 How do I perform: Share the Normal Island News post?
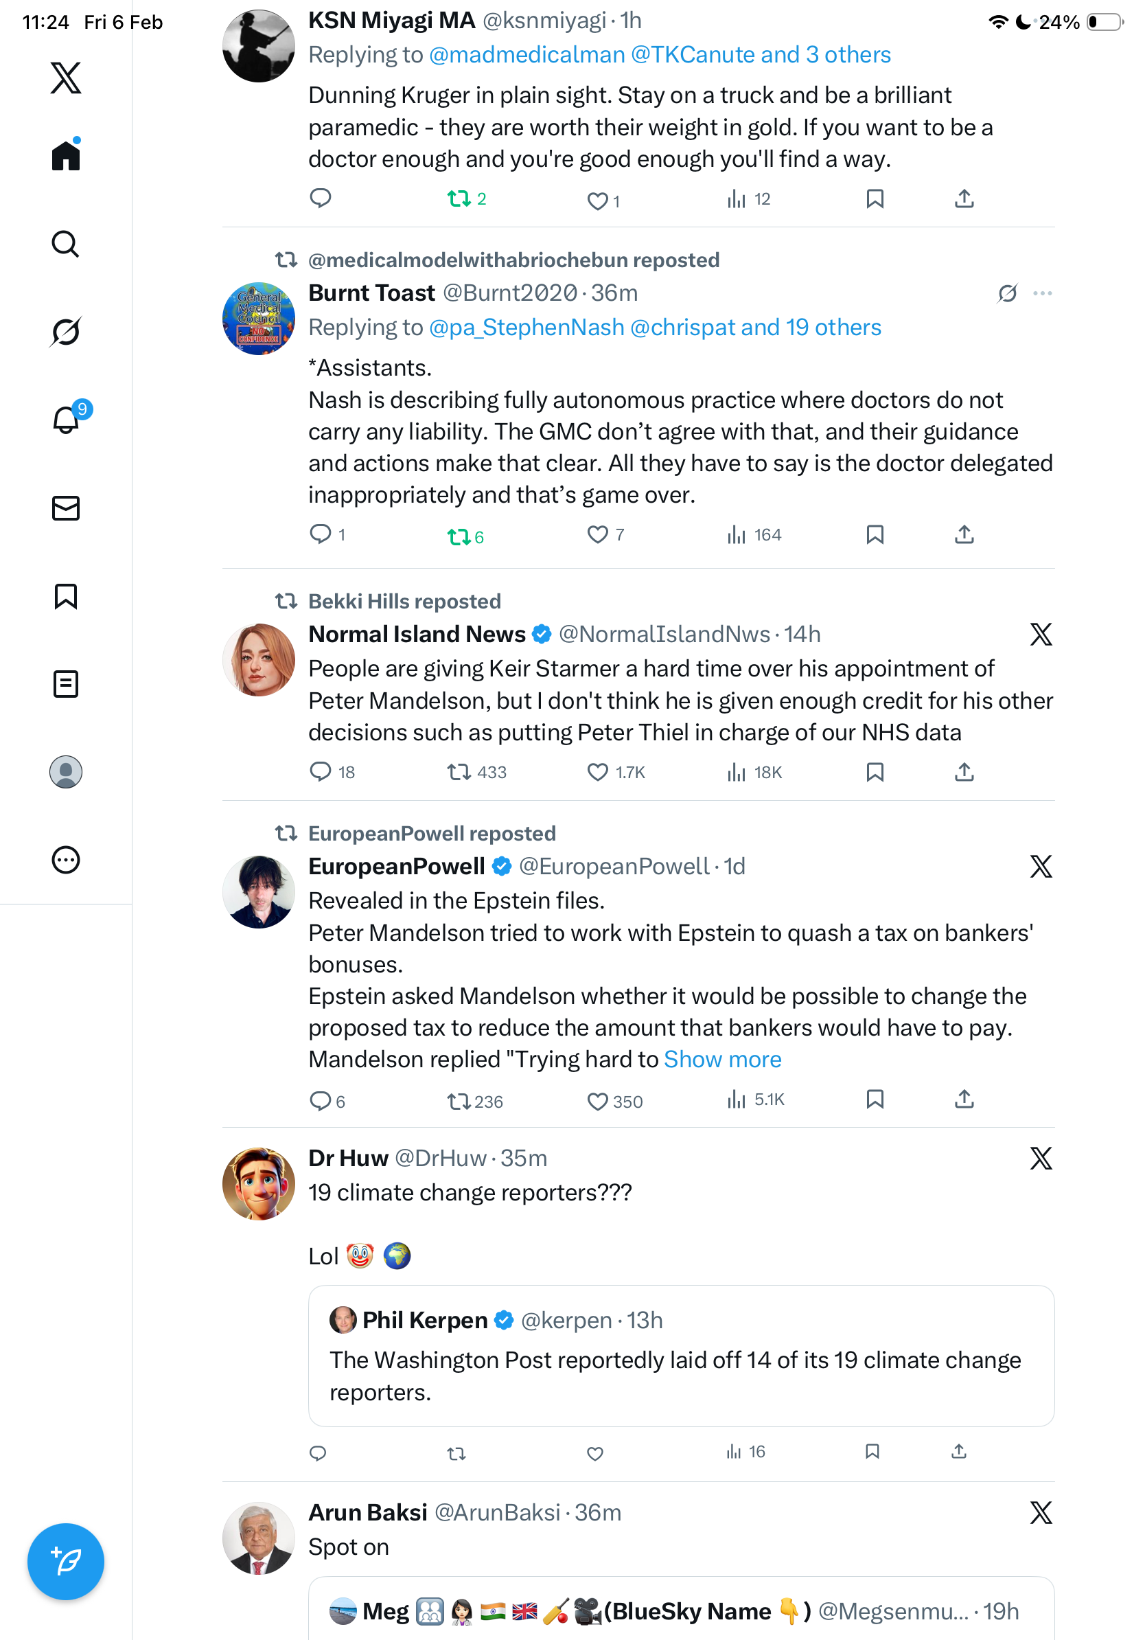click(964, 772)
